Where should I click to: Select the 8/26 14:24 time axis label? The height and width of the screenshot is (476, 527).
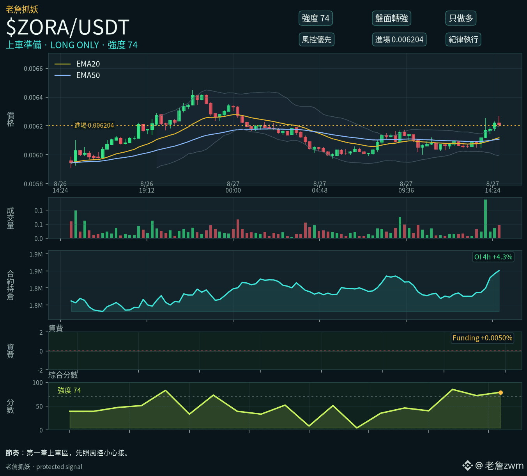click(60, 187)
